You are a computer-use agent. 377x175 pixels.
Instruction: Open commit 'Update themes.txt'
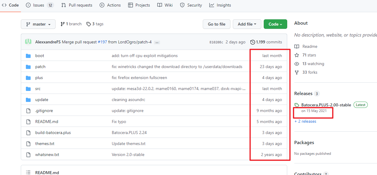(x=129, y=144)
